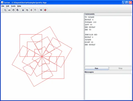
Task: Click the red Stop circle toolbar icon
Action: pos(45,10)
